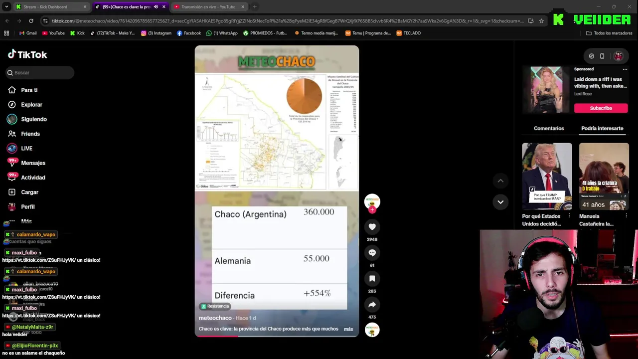Go back in browser

[x=7, y=21]
